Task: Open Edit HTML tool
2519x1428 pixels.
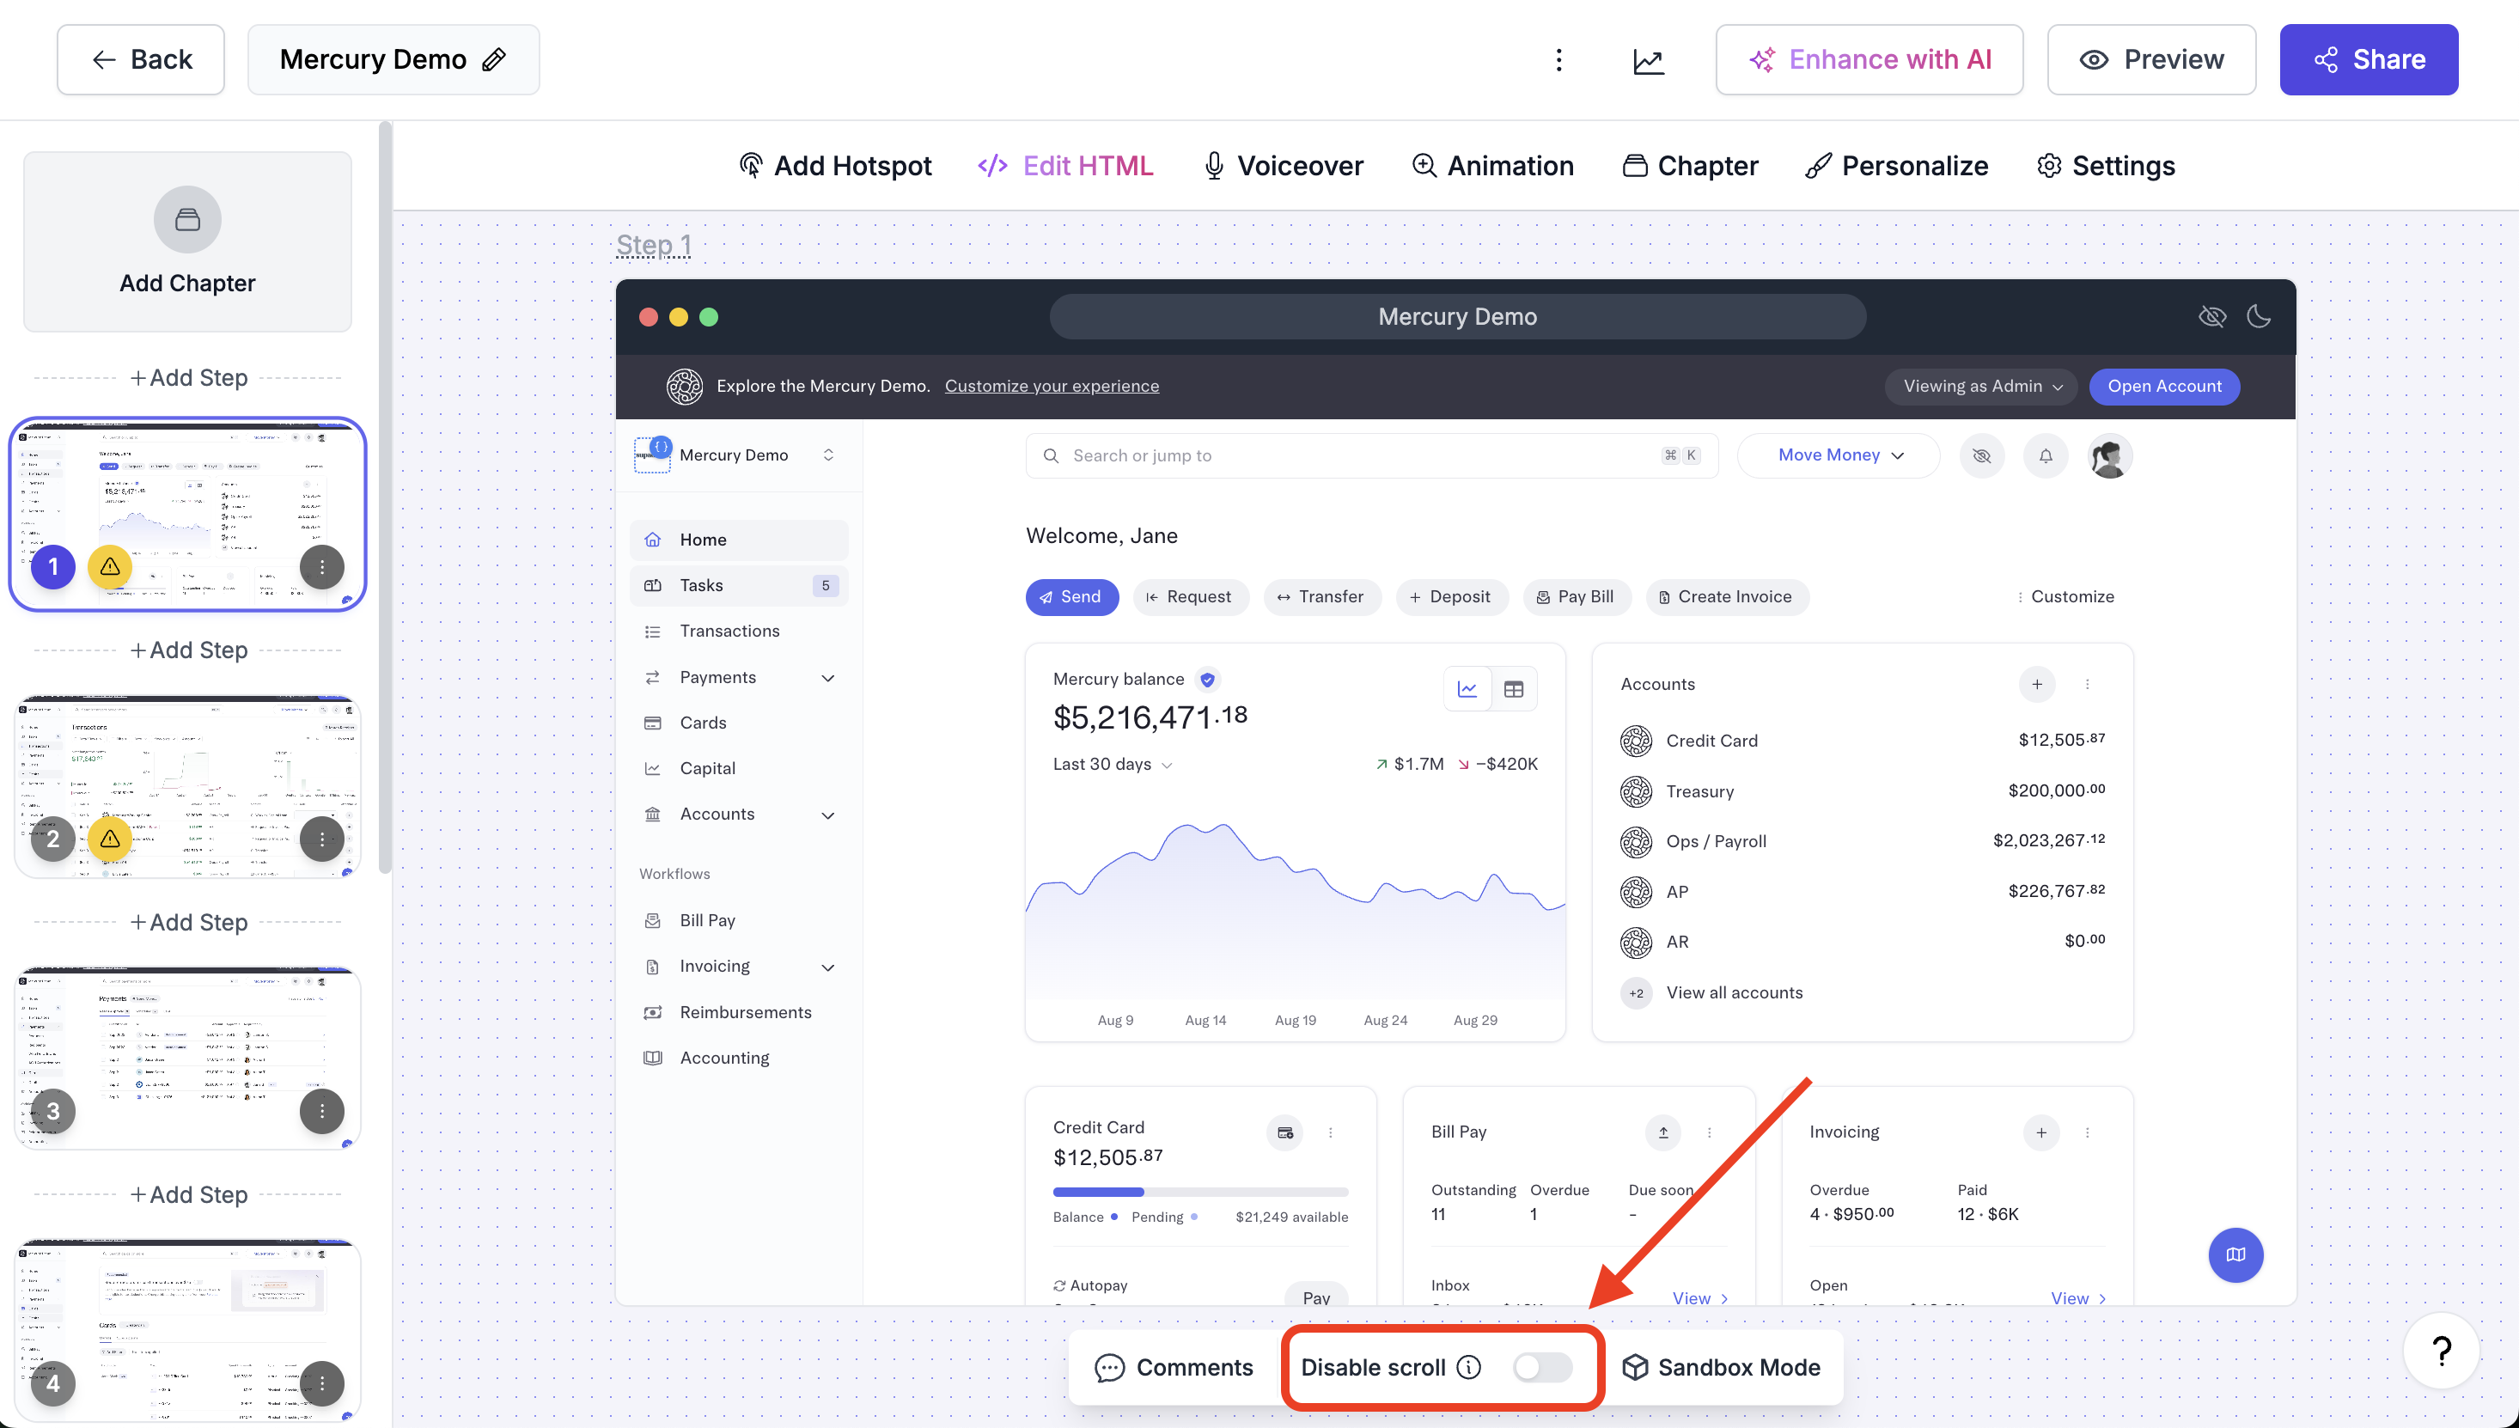Action: tap(1066, 166)
